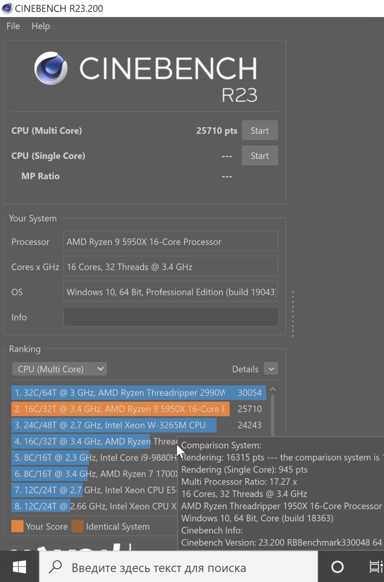This screenshot has height=582, width=384.
Task: Start the CPU Multi Core test
Action: click(x=260, y=131)
